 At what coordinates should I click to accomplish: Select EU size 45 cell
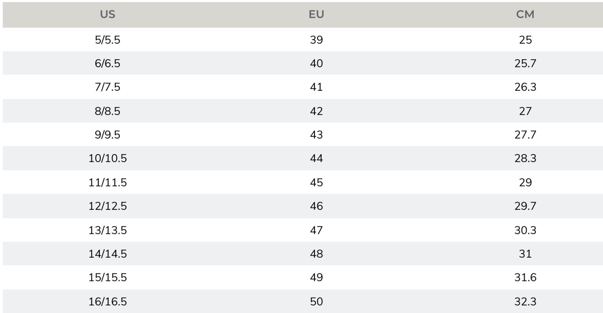(316, 182)
